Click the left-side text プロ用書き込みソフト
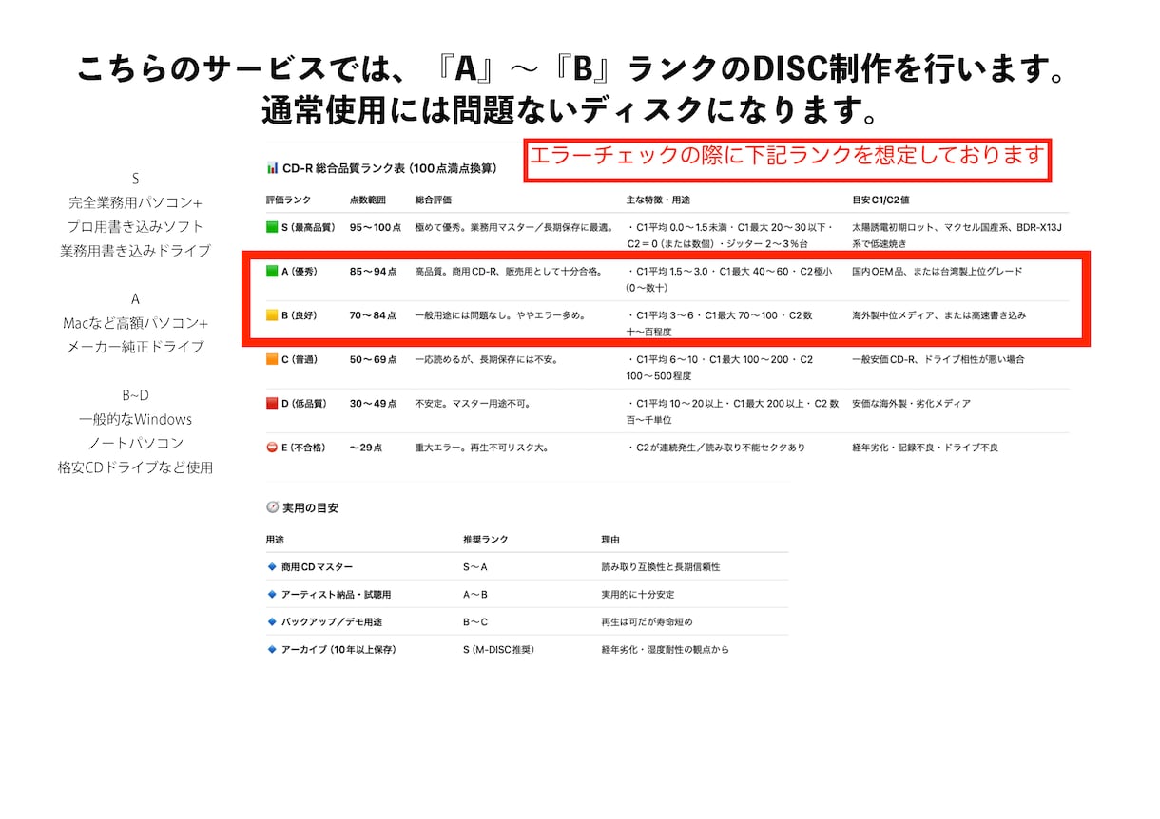 click(x=135, y=226)
